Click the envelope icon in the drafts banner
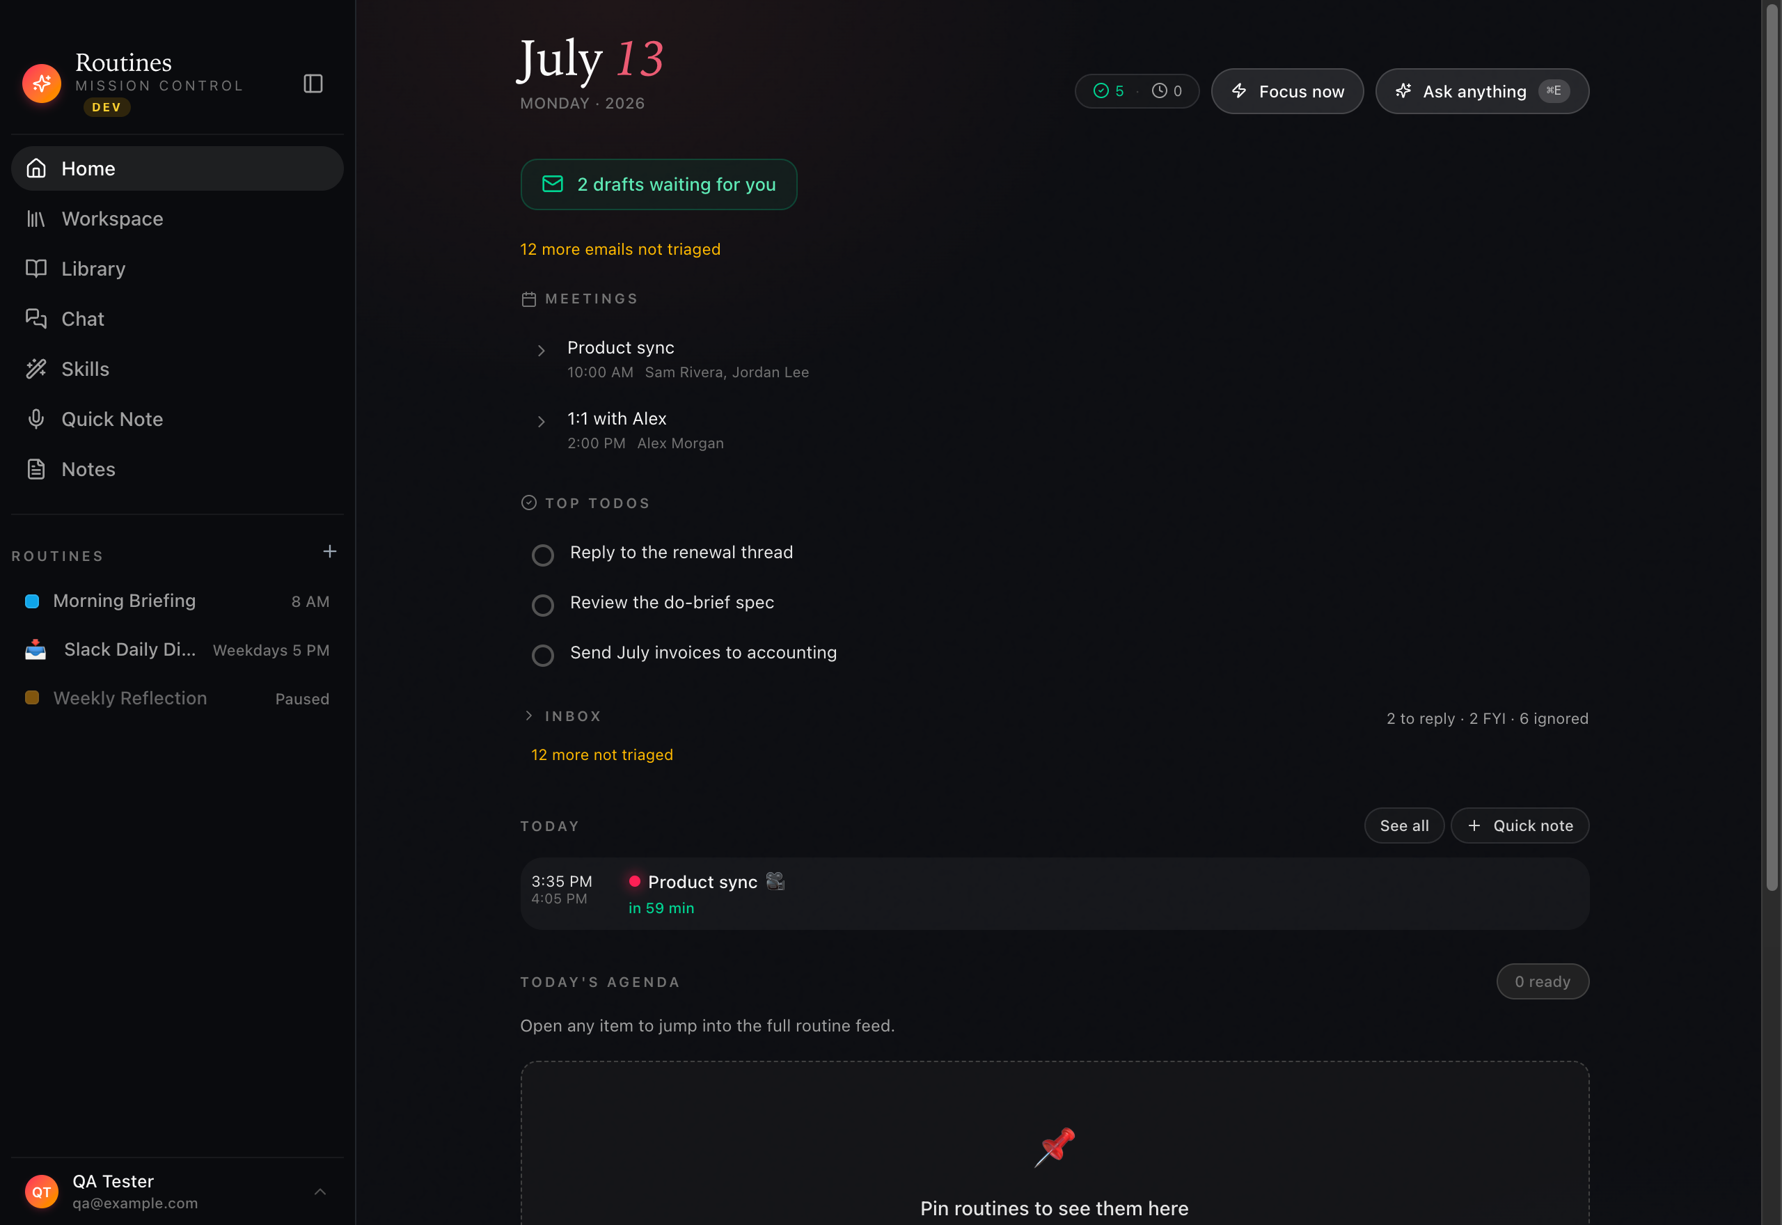Screen dimensions: 1782x1225 [553, 184]
